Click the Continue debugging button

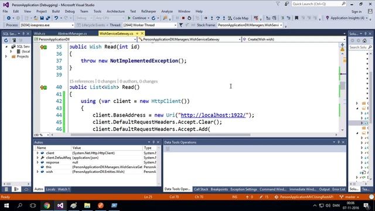137,18
